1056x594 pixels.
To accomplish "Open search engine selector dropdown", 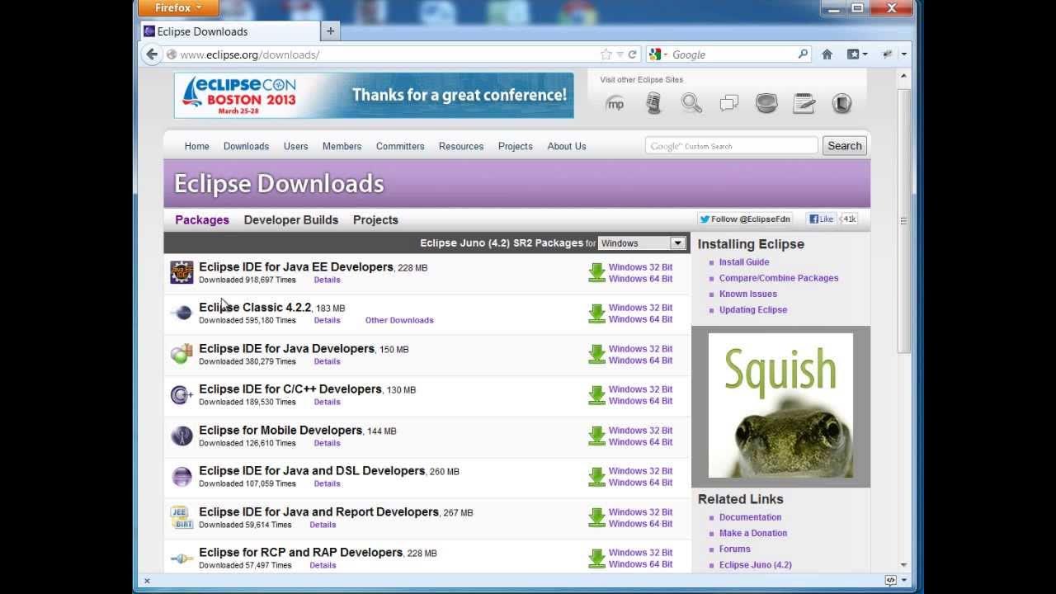I will click(x=658, y=54).
